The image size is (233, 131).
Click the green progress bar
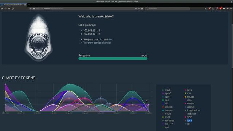pos(113,59)
